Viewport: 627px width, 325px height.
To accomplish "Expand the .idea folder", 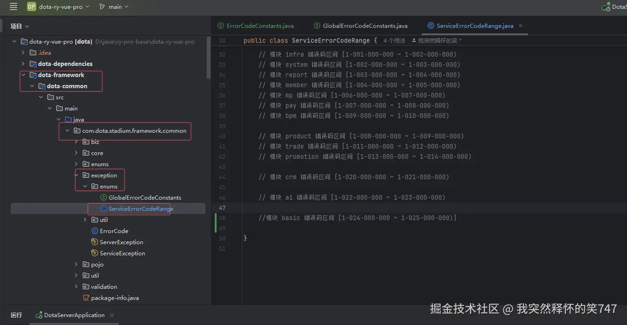I will point(23,52).
